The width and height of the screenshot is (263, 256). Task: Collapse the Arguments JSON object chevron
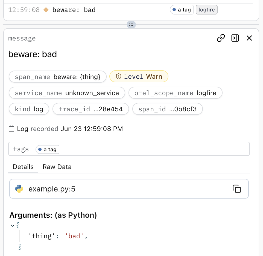(12, 225)
